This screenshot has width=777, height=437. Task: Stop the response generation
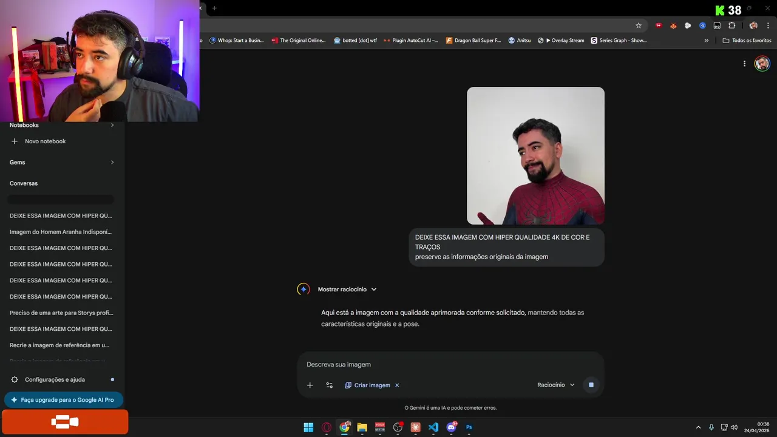[591, 385]
